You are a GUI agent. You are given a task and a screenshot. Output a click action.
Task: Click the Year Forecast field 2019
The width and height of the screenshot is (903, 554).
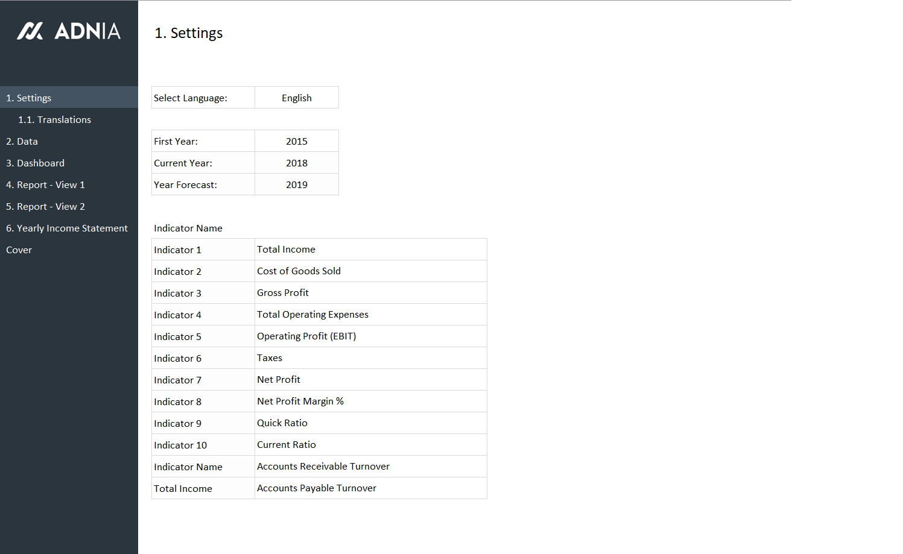[x=297, y=184]
